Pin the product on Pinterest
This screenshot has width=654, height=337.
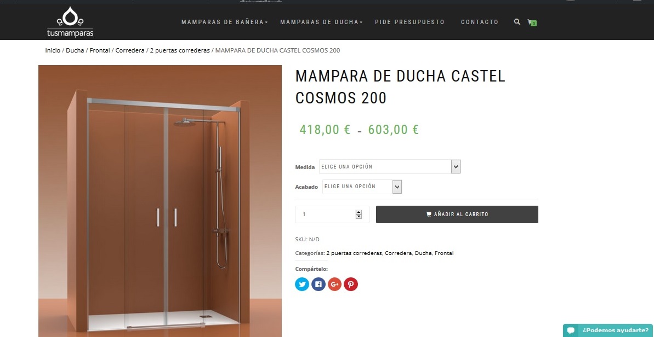coord(351,284)
